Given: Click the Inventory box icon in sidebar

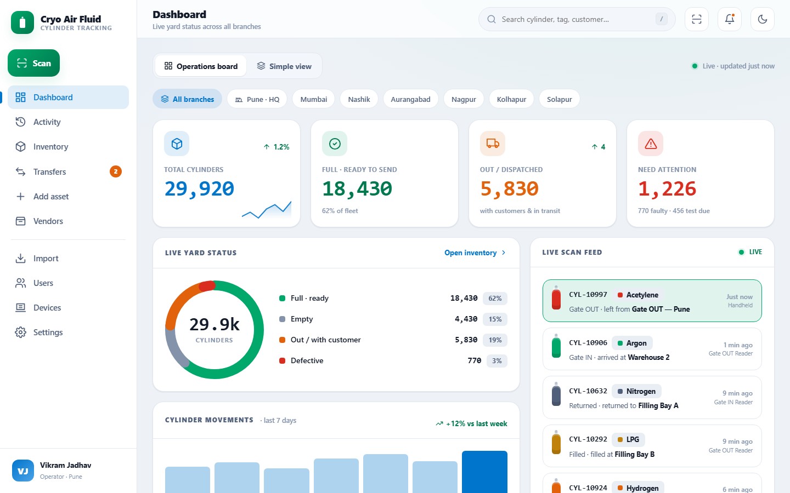Looking at the screenshot, I should pos(21,146).
